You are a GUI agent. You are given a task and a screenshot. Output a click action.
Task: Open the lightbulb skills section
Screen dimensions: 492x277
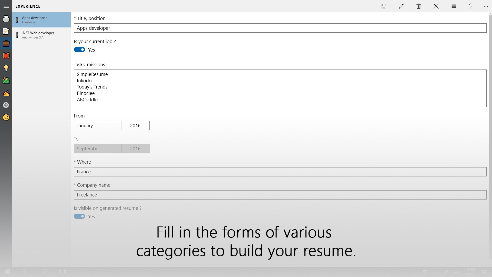click(x=6, y=68)
